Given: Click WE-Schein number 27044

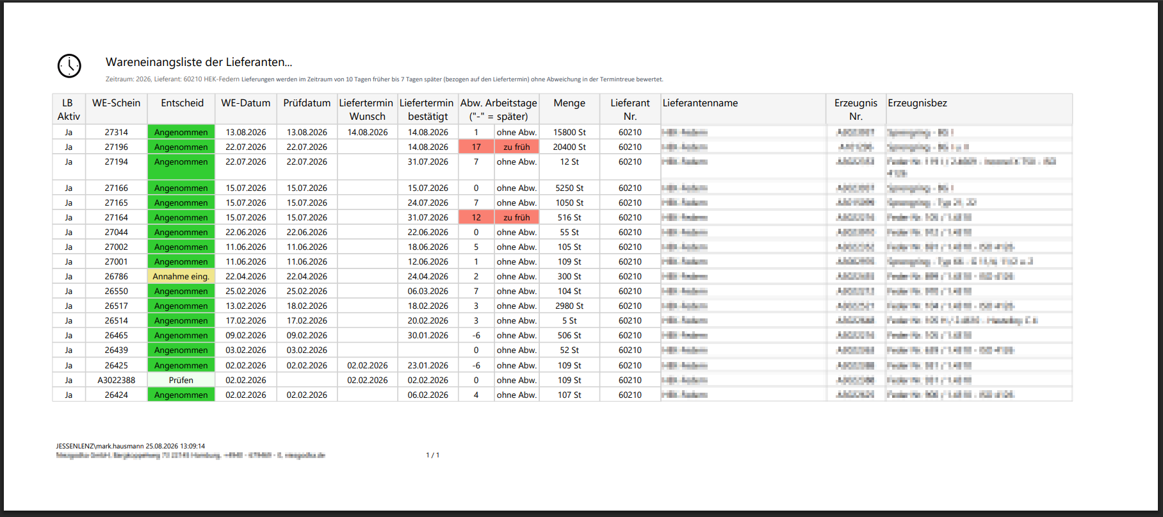Looking at the screenshot, I should click(117, 232).
